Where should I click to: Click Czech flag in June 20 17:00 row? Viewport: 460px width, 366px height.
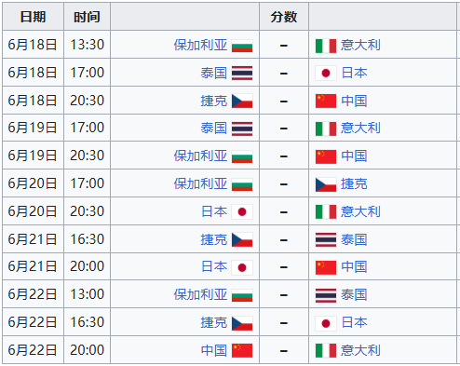(326, 184)
